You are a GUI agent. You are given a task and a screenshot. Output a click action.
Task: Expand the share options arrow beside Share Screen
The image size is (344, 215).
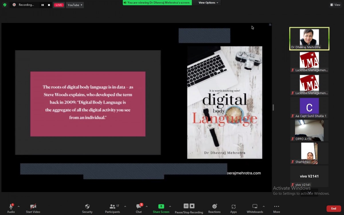[170, 206]
